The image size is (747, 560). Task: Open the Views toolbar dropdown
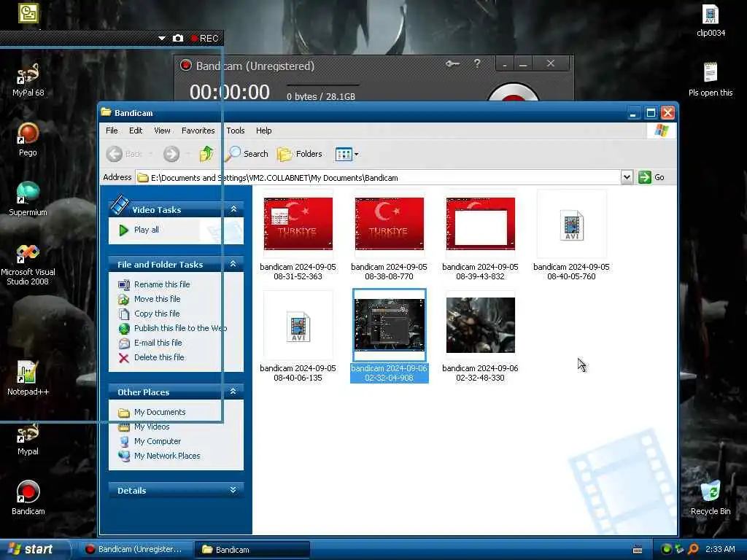point(347,154)
